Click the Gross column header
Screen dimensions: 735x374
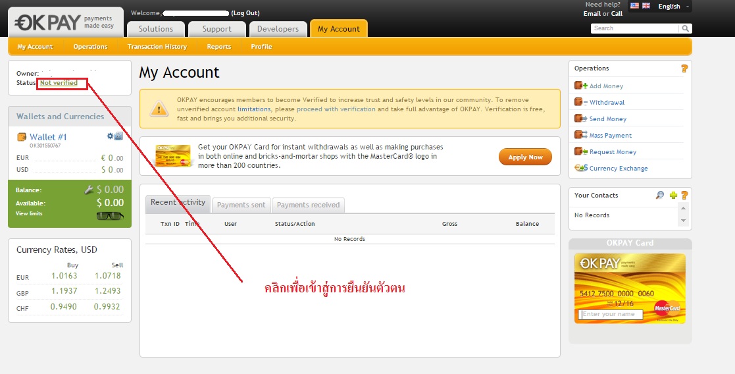tap(449, 224)
